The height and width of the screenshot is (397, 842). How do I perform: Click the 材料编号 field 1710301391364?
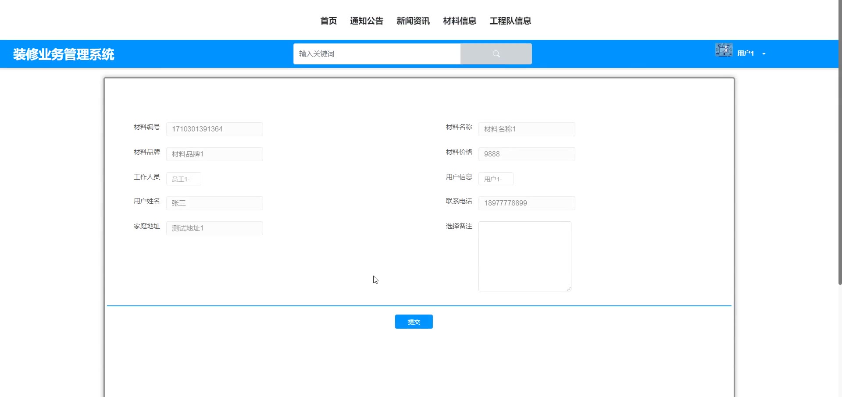click(214, 129)
